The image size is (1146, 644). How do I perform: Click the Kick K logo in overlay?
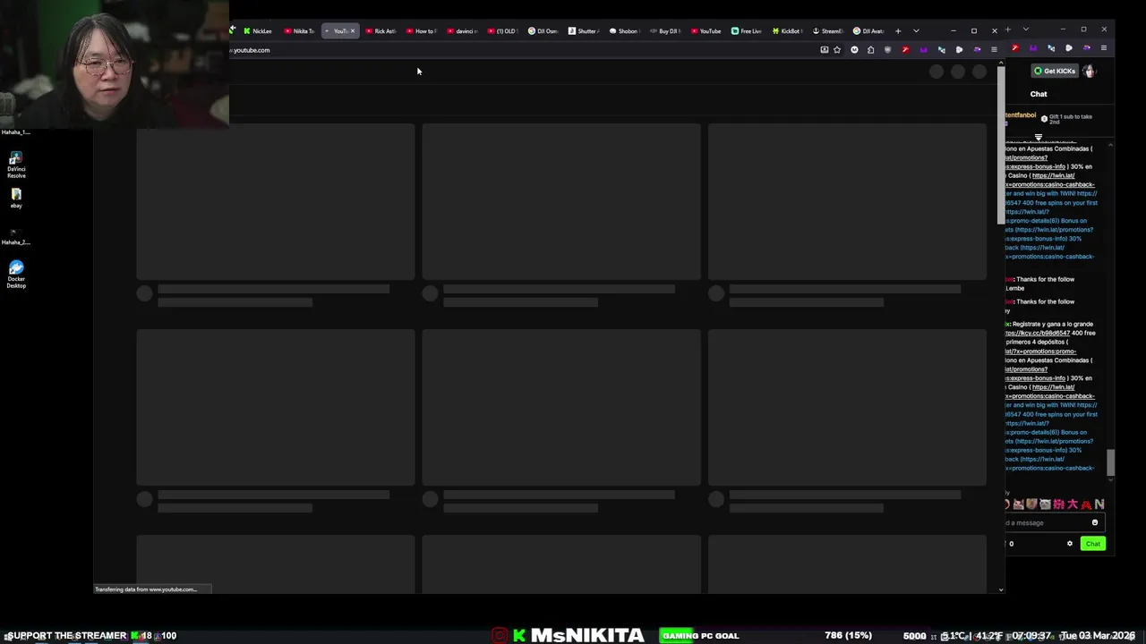(x=519, y=635)
